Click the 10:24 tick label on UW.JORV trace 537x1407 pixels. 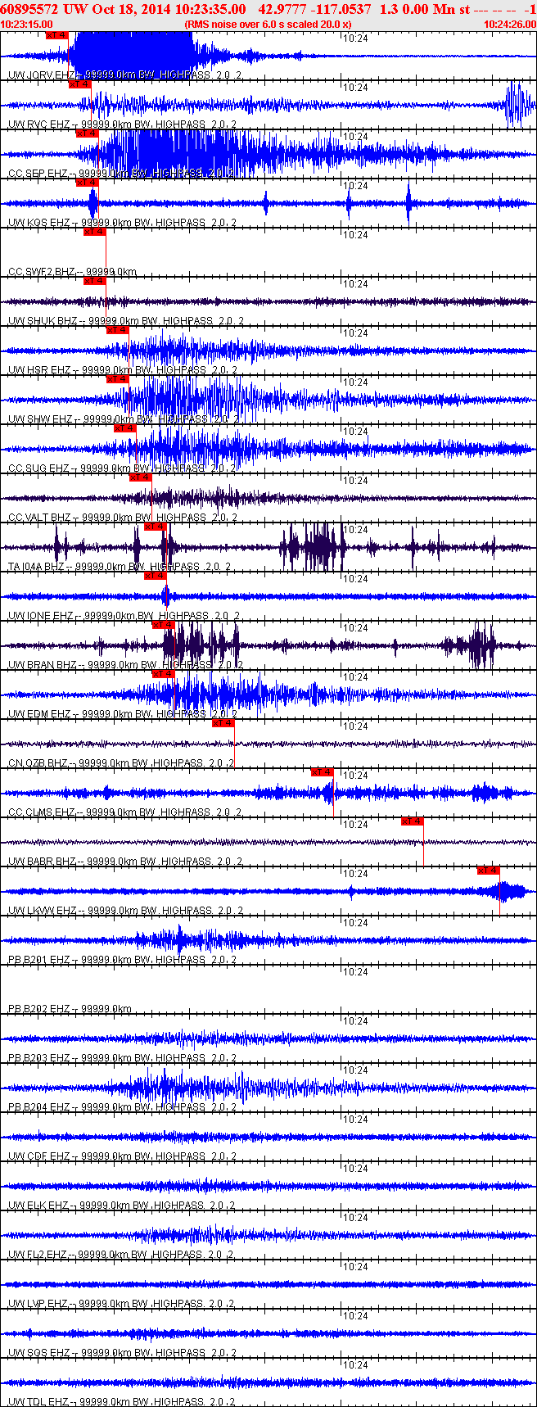coord(354,38)
